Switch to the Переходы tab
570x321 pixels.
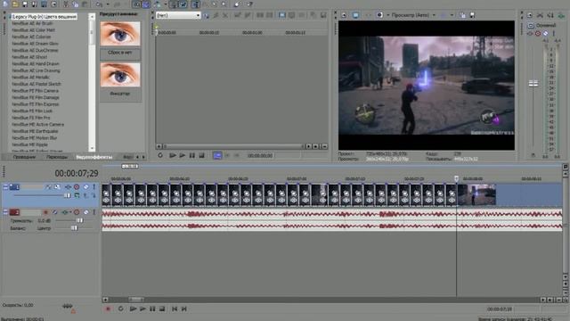point(57,157)
